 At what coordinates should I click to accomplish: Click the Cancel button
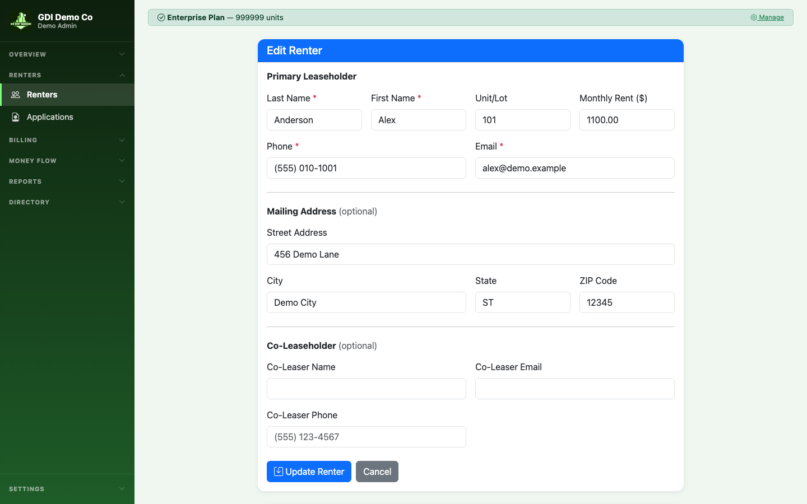click(377, 472)
